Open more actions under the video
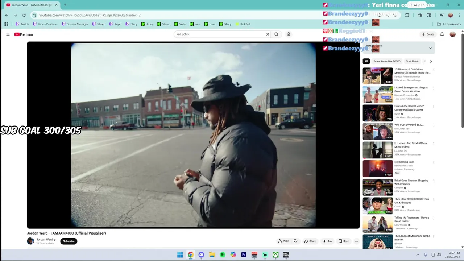The image size is (464, 261). (356, 241)
